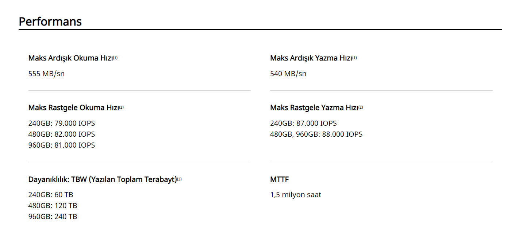Click the 480GB, 960GB: 88.000 IOPS line
511x230 pixels.
[x=316, y=134]
